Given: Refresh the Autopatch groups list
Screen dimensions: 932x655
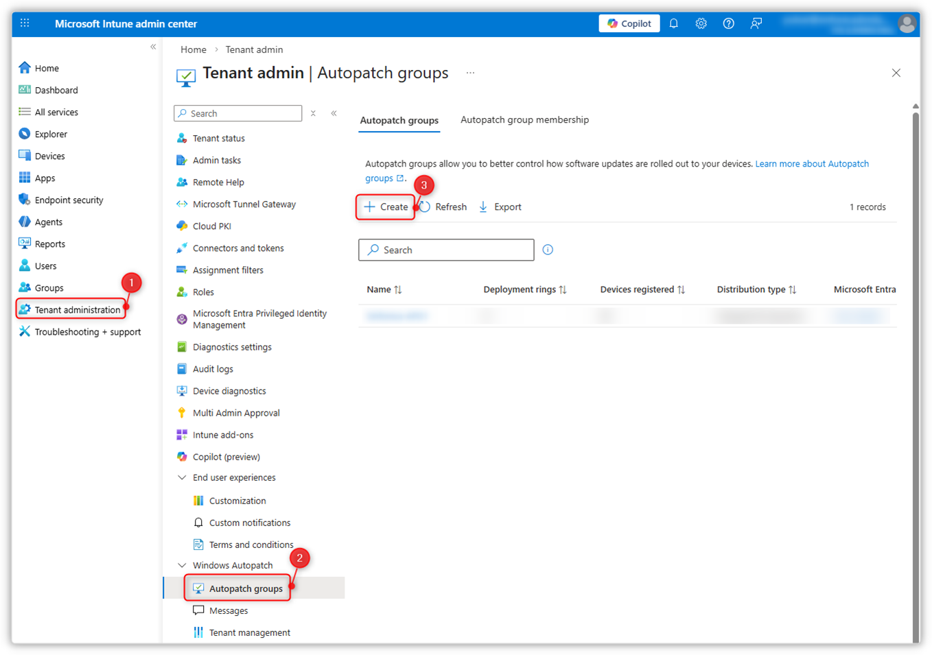Looking at the screenshot, I should (x=443, y=206).
